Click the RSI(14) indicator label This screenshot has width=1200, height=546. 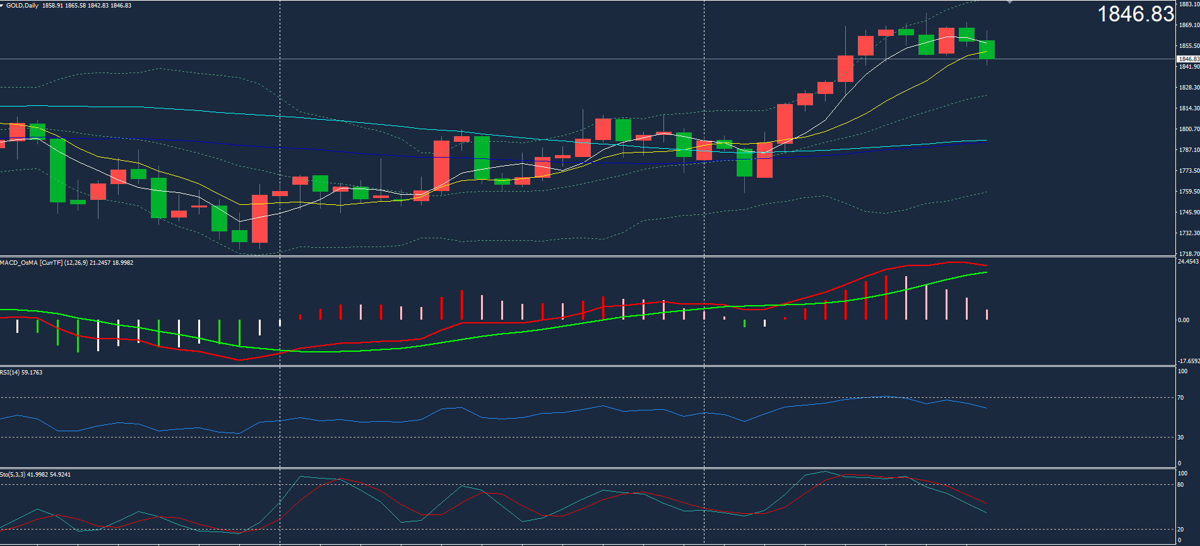(x=21, y=372)
